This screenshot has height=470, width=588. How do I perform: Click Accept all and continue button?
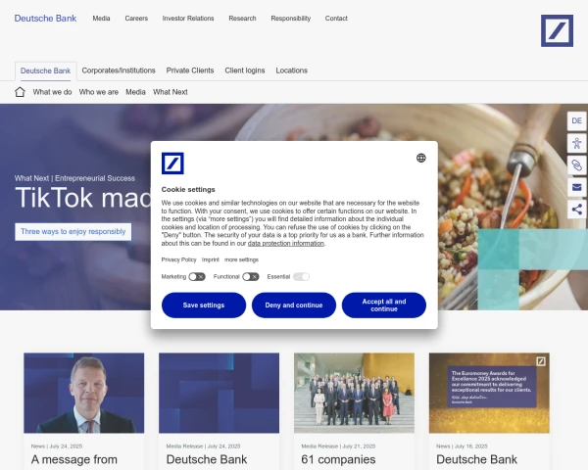pyautogui.click(x=384, y=305)
